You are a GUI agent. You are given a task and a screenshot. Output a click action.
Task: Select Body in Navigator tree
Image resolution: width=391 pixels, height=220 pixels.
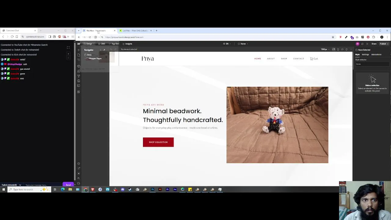[89, 55]
